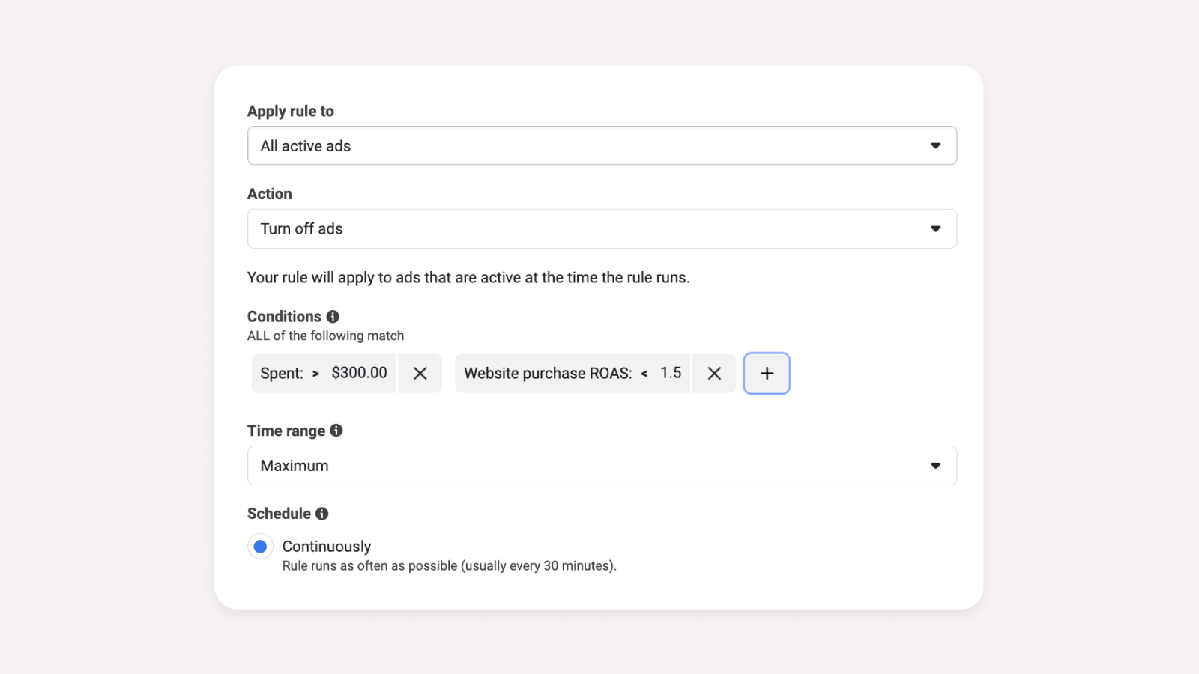Viewport: 1199px width, 674px height.
Task: Click the 'Apply rule to' label
Action: [291, 111]
